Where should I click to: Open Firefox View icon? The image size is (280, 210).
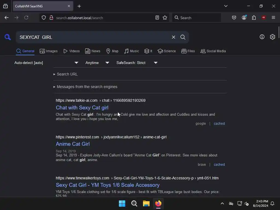pyautogui.click(x=5, y=6)
